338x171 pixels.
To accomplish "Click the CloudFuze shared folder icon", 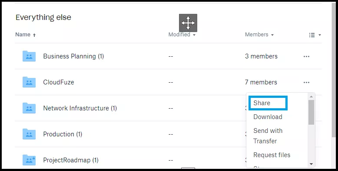I will pyautogui.click(x=29, y=82).
